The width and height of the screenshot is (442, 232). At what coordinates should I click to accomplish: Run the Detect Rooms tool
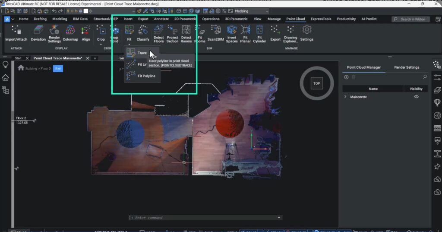pos(186,34)
